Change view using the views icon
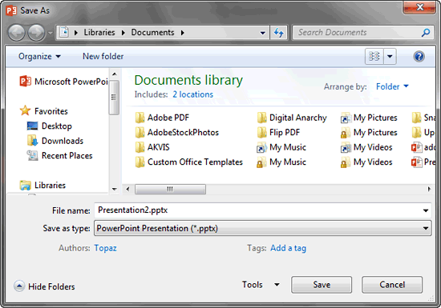 tap(374, 56)
